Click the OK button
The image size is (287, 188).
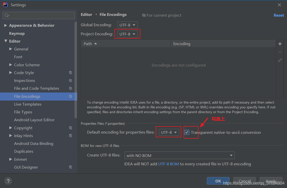[218, 181]
